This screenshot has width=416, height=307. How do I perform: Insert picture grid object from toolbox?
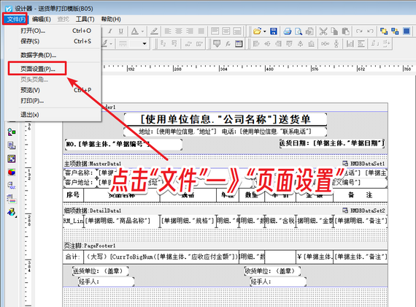(x=12, y=159)
